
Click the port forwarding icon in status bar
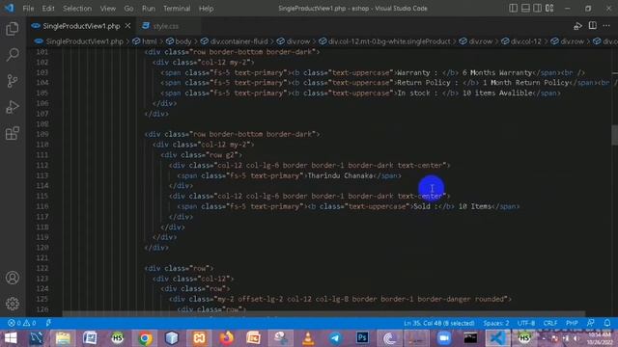coord(48,323)
